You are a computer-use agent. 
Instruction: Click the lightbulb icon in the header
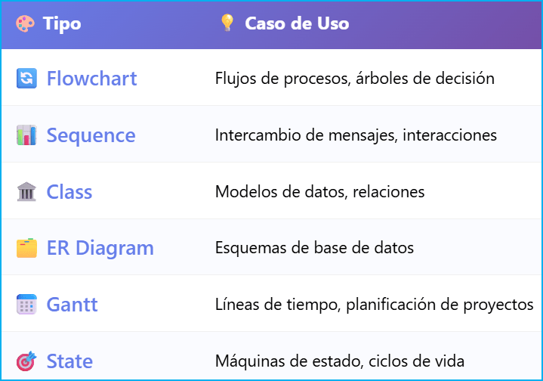point(227,23)
